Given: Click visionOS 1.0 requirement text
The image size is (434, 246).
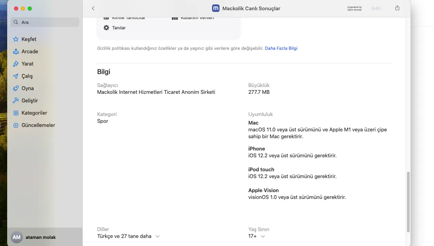Looking at the screenshot, I should (x=297, y=197).
